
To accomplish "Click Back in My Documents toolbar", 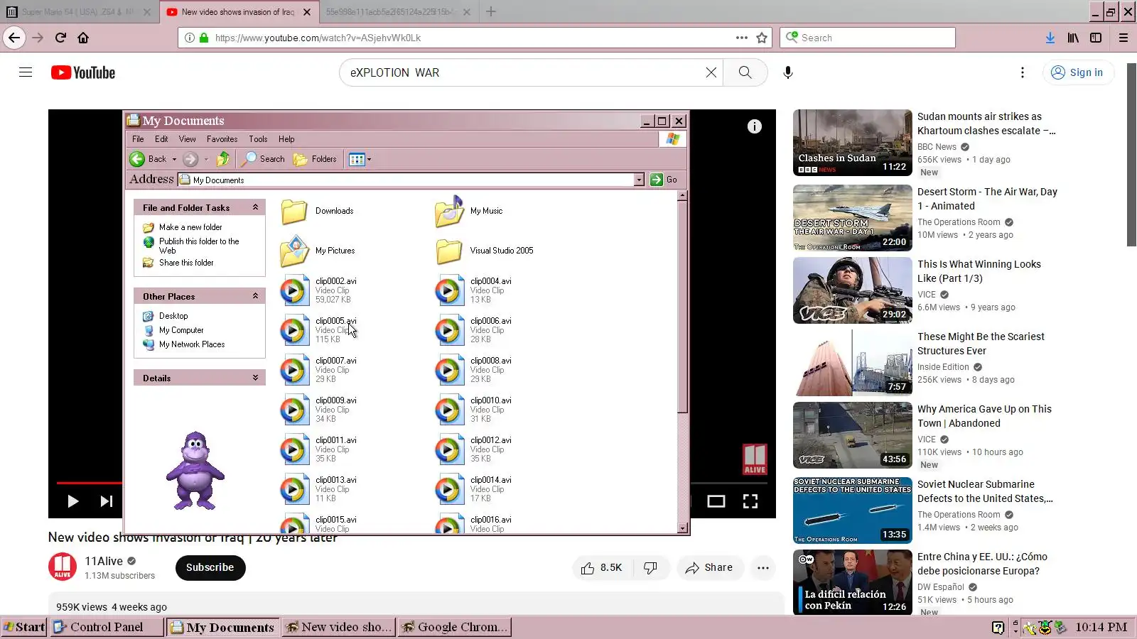I will (x=148, y=159).
